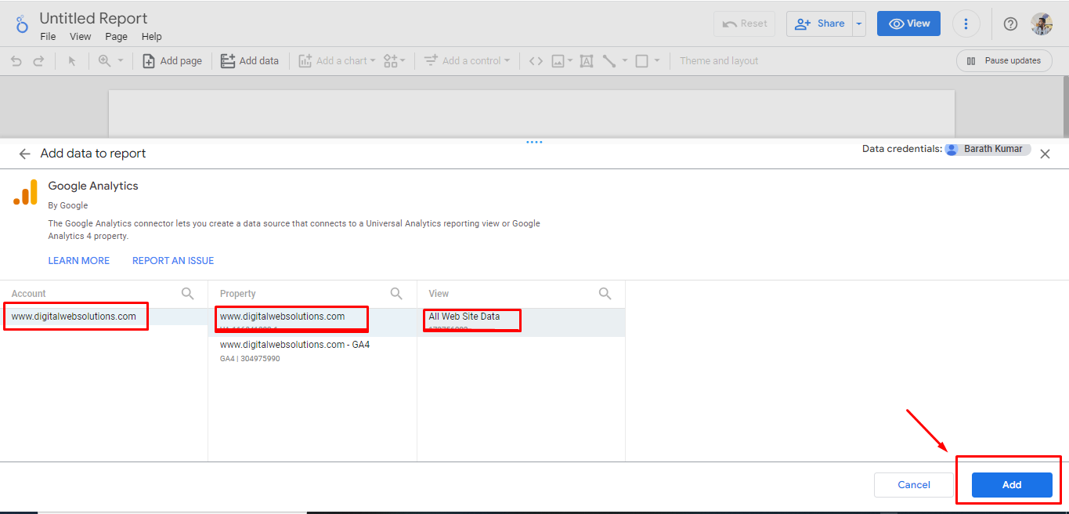Open the Page menu

point(116,37)
